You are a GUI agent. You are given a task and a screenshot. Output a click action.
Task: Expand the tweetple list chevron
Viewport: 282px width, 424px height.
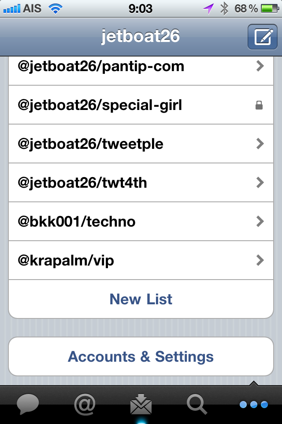260,144
